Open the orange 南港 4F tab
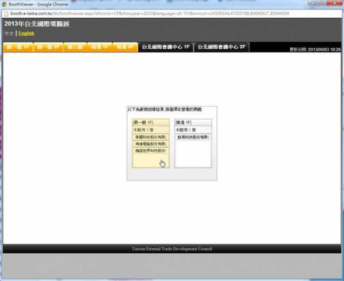Viewport: 344px width, 281px height. tap(125, 47)
